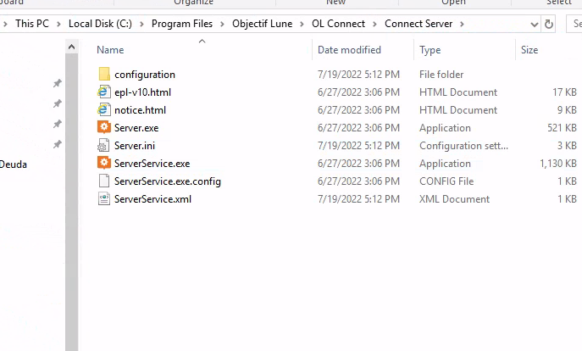Expand the chevron after Connect Server breadcrumb
This screenshot has height=351, width=582.
(462, 24)
